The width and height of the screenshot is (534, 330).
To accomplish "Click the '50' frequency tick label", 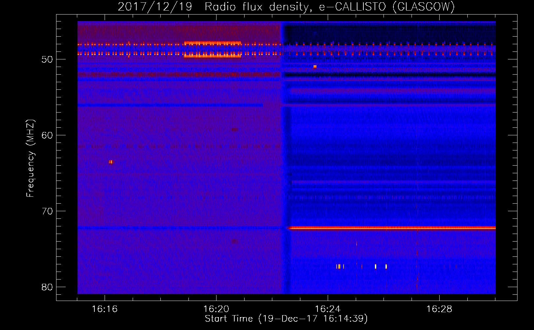I will [x=47, y=59].
